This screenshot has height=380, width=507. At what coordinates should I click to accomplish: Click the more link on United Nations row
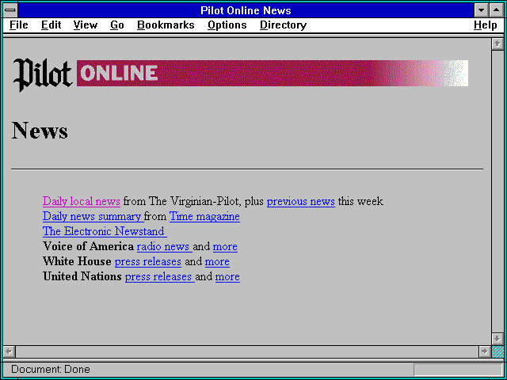(227, 276)
